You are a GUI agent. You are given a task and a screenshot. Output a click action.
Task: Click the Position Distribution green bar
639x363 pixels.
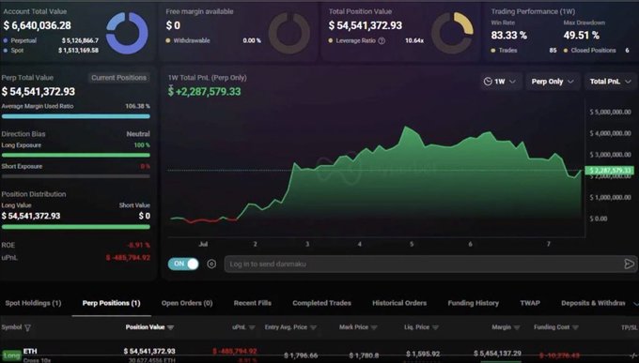tap(76, 227)
